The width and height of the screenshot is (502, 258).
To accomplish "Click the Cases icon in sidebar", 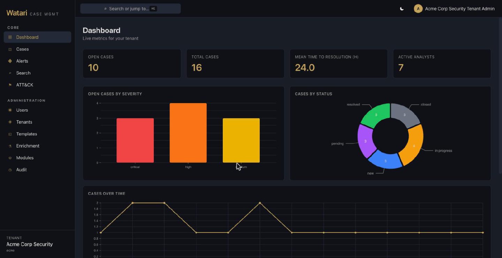I will pyautogui.click(x=10, y=49).
